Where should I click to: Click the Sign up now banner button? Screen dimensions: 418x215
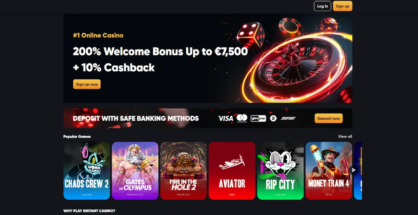point(87,84)
